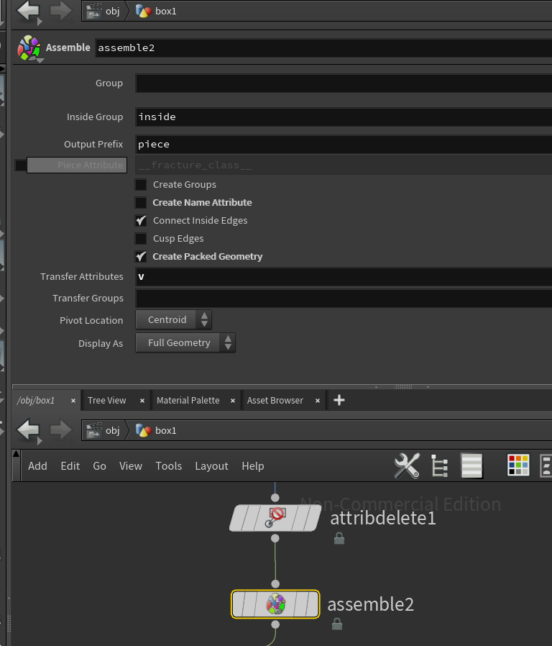Screen dimensions: 552x646
Task: Click lock badge under attribdelete1 label
Action: pyautogui.click(x=339, y=538)
